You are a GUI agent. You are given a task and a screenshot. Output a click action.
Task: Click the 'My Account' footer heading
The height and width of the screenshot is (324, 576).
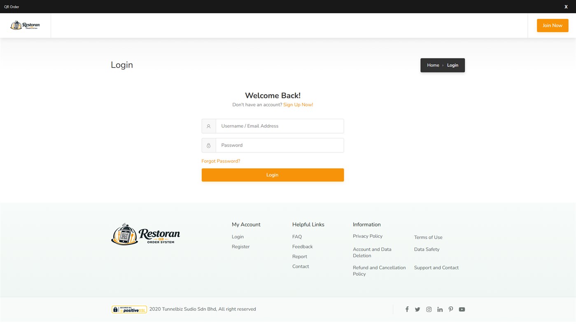coord(246,224)
